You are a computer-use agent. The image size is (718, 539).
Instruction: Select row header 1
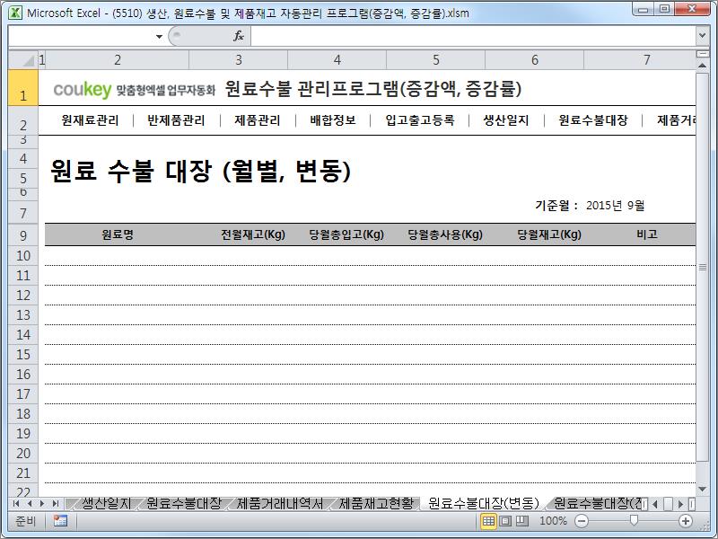23,88
